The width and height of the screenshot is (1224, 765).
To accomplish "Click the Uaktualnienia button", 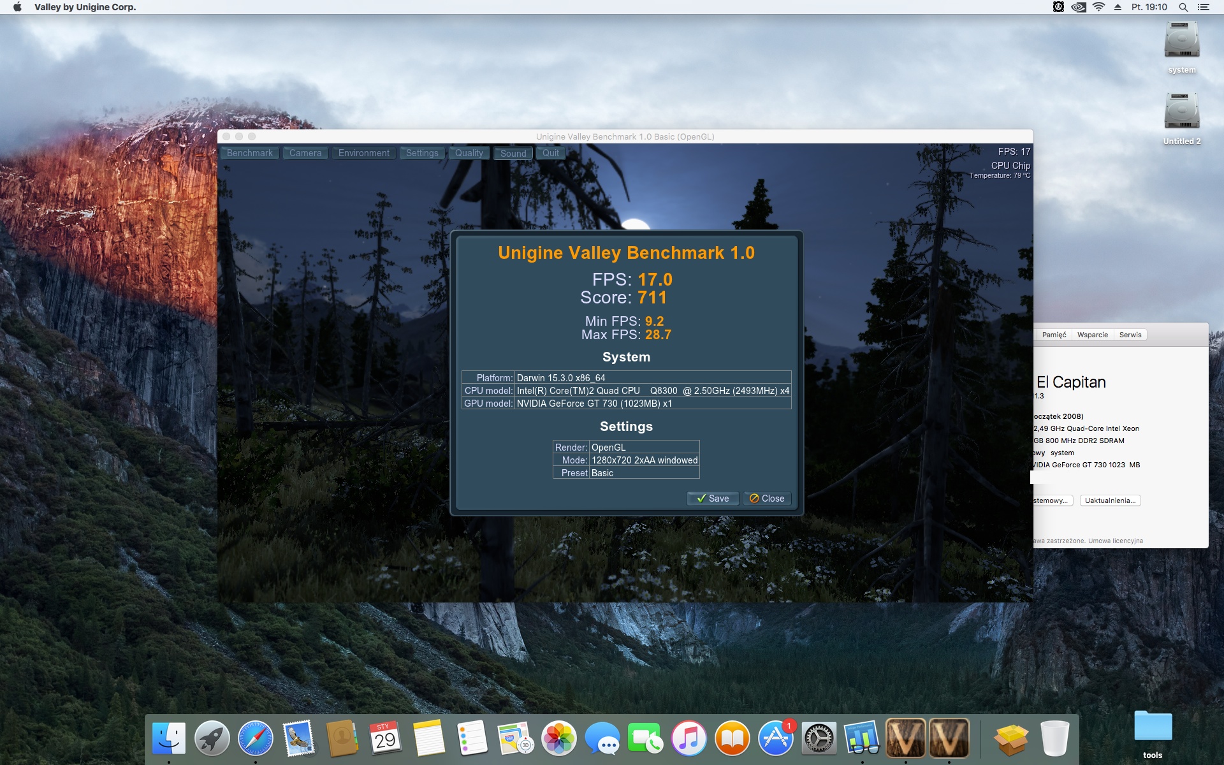I will point(1110,500).
